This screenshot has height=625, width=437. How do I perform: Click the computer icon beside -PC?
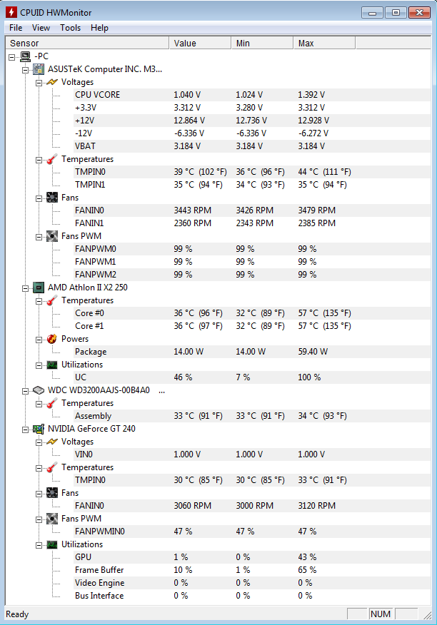coord(25,56)
